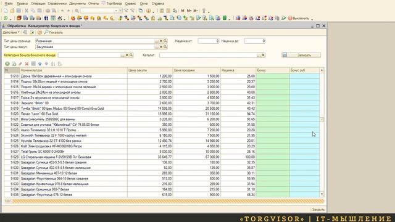
Task: Click the calculator M button in toolbar
Action: (183, 10)
